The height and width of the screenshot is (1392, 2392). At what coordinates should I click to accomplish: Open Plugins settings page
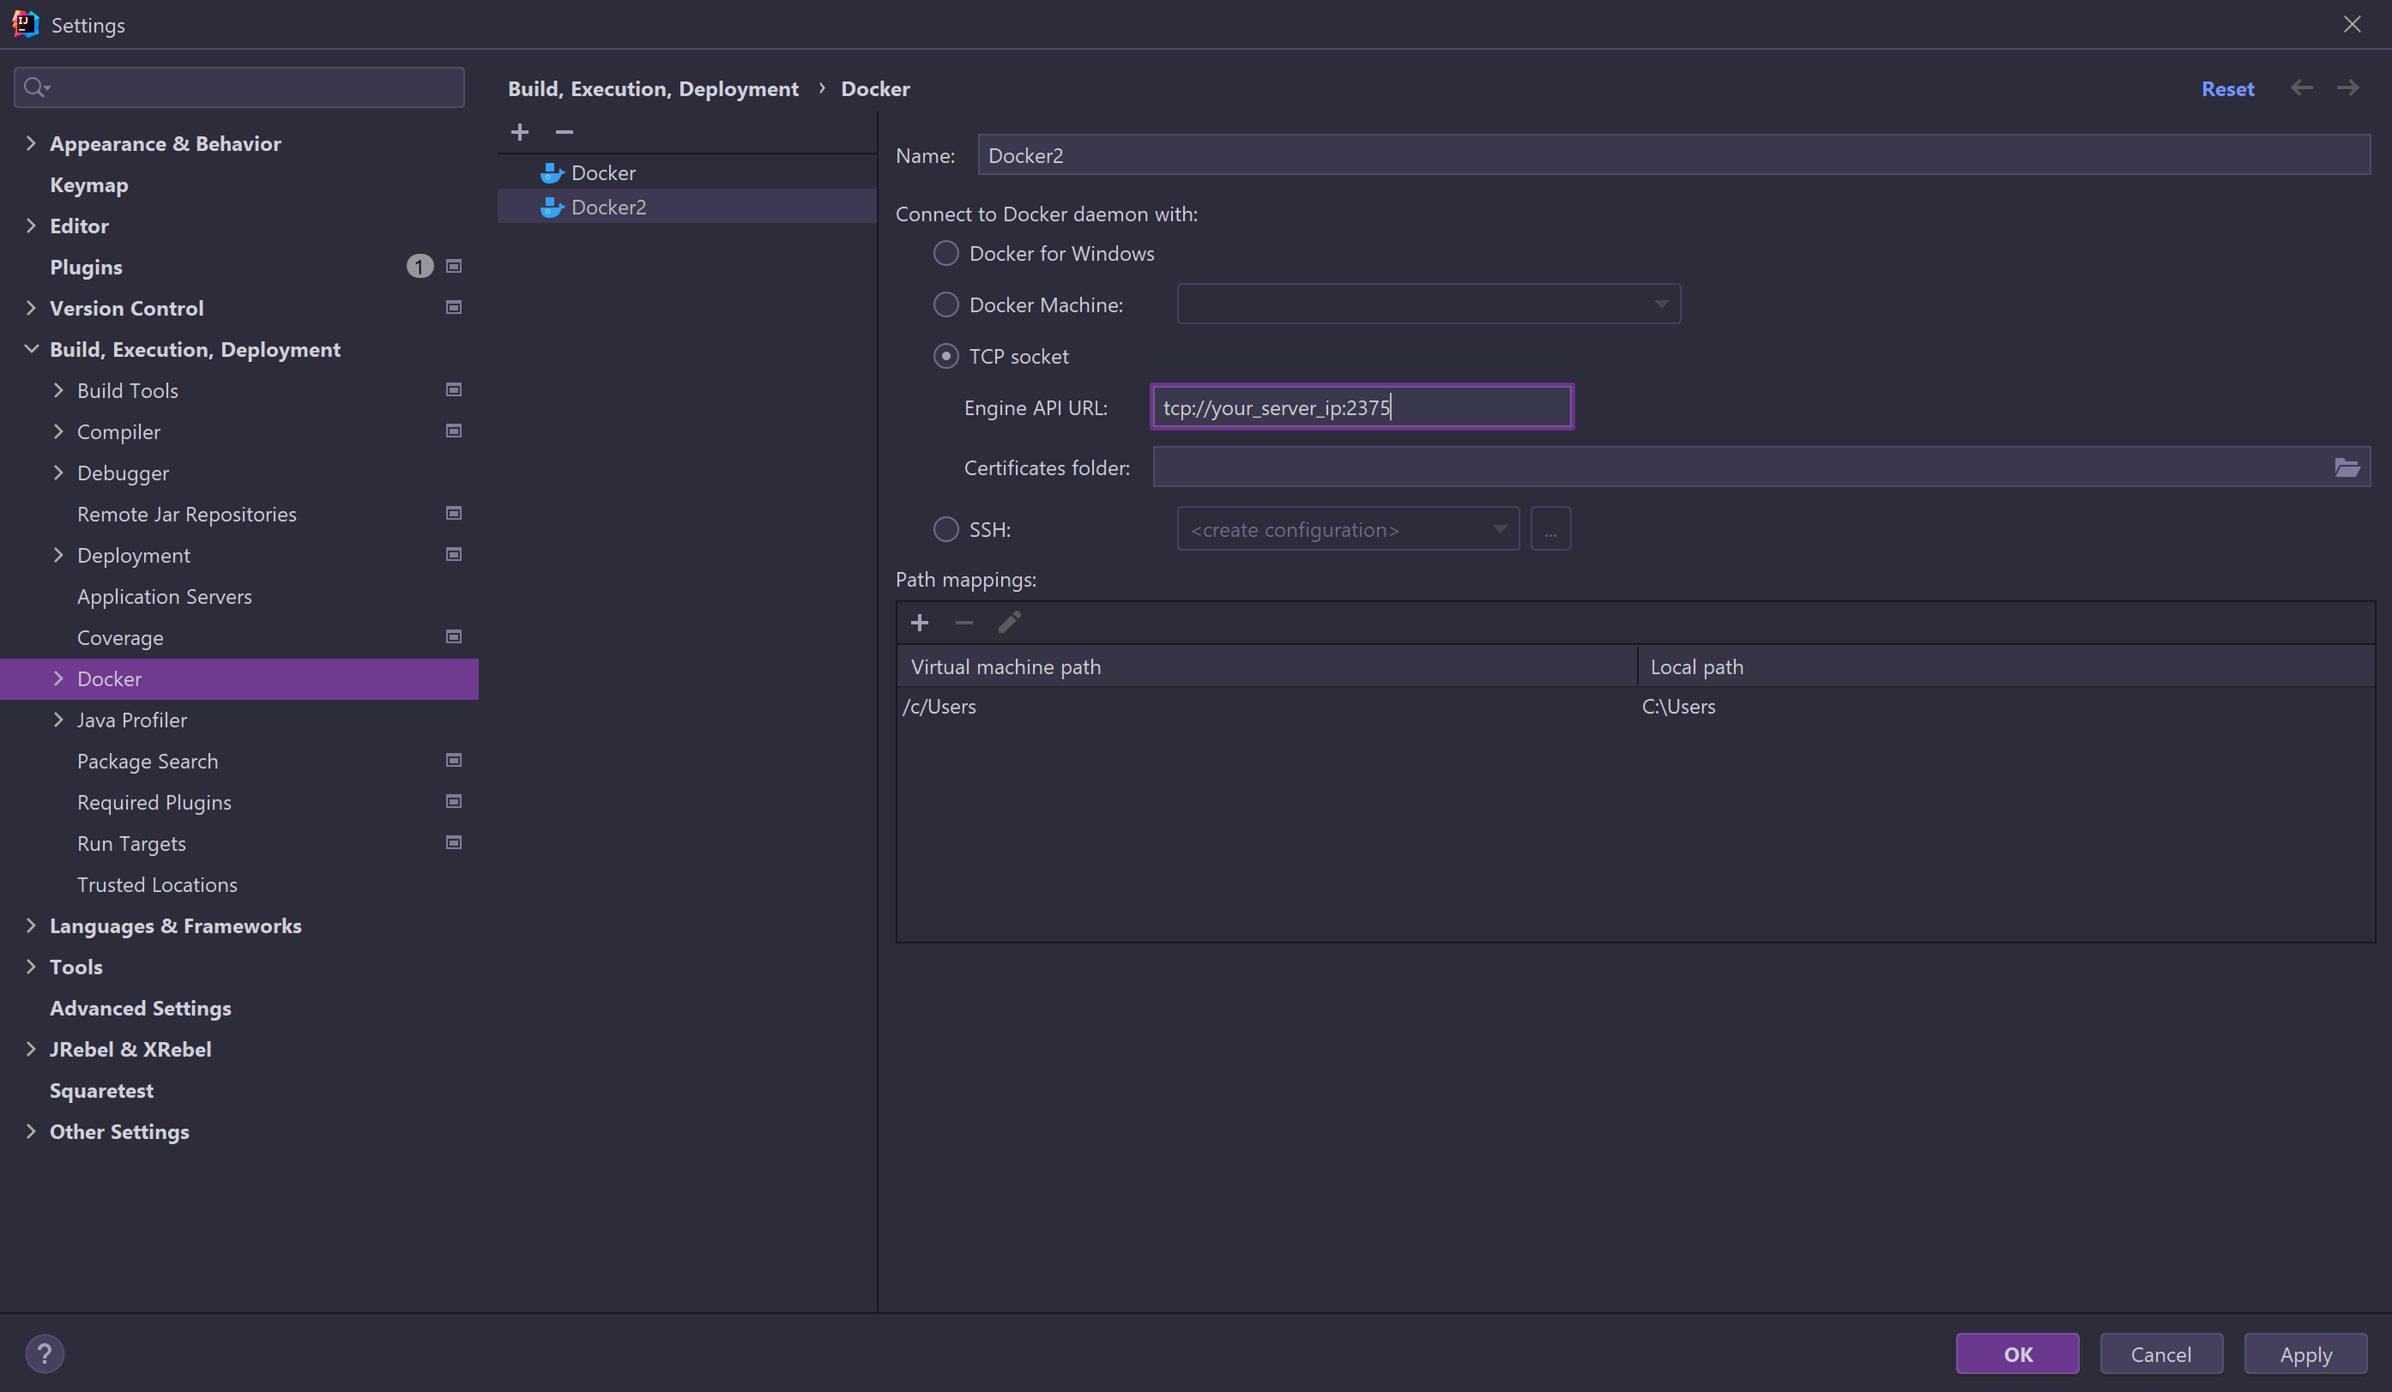point(87,267)
